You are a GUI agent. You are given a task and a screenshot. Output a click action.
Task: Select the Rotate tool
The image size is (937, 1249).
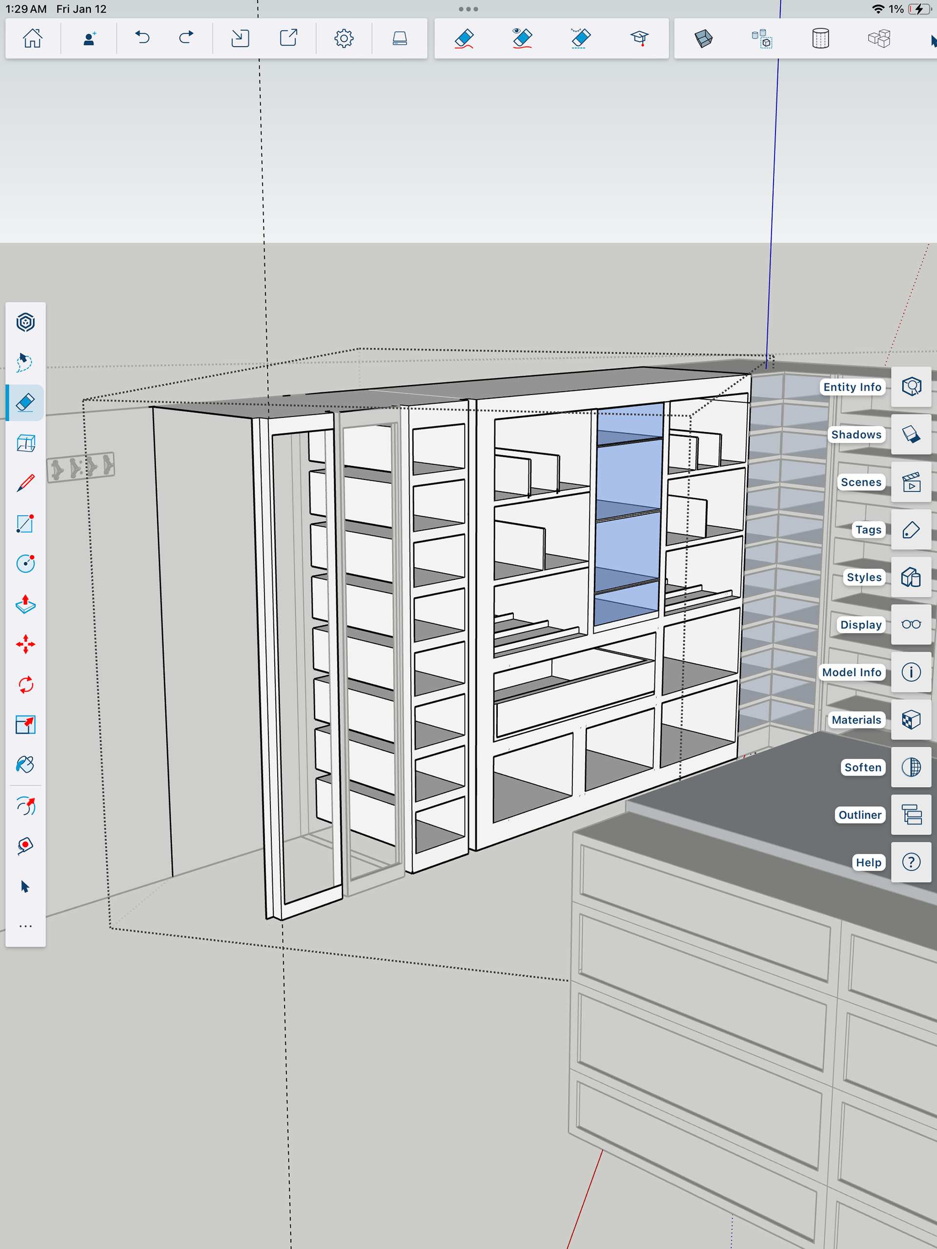(x=25, y=685)
